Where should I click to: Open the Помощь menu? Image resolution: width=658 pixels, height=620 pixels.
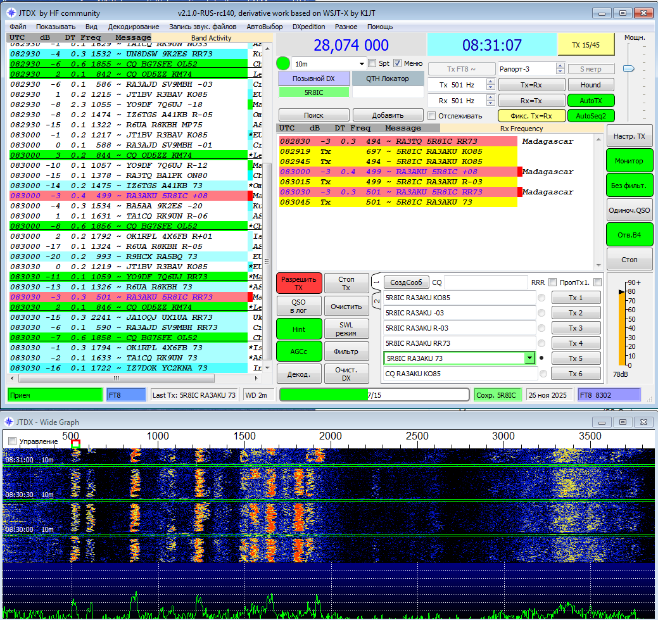[x=380, y=27]
